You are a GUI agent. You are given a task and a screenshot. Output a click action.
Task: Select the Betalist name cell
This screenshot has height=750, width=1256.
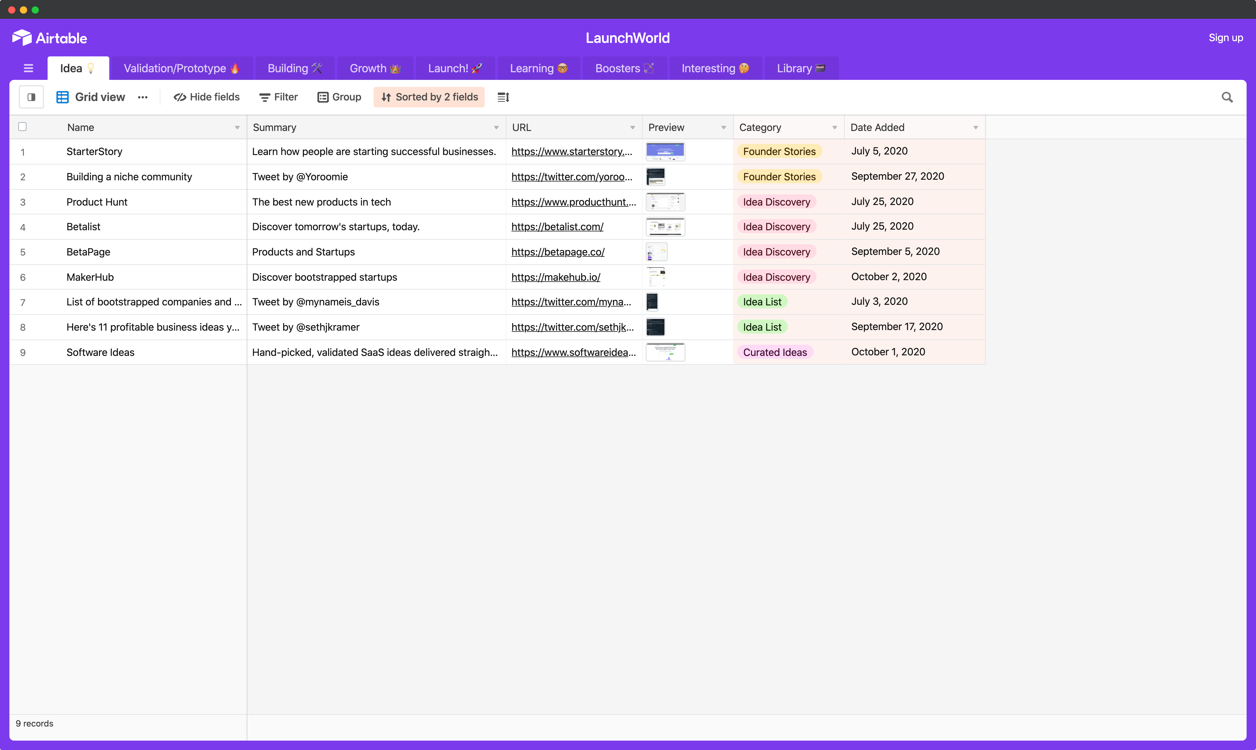154,227
